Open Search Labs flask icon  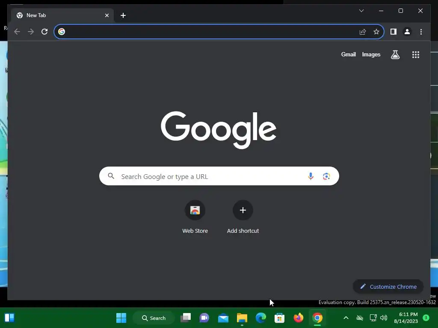tap(395, 55)
